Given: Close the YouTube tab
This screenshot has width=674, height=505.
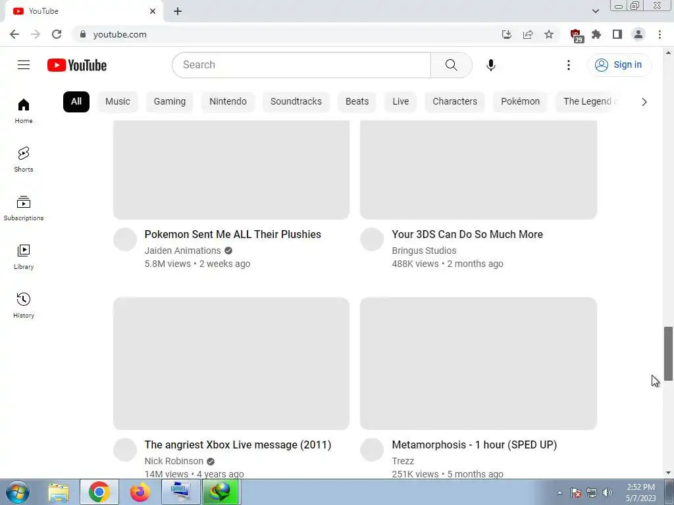Looking at the screenshot, I should click(153, 11).
